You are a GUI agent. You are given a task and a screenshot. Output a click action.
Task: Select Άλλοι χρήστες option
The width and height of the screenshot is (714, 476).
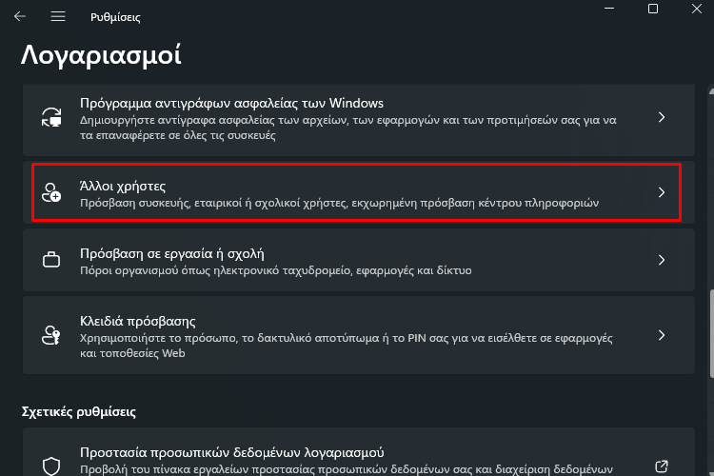[359, 192]
